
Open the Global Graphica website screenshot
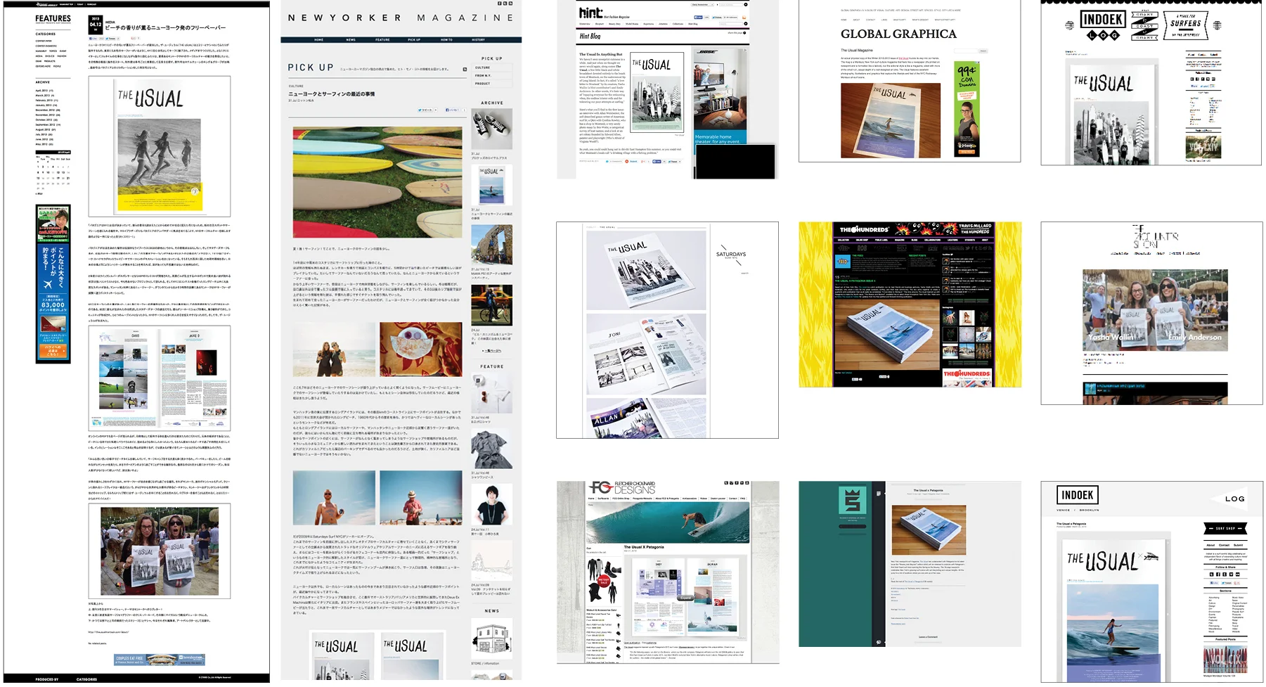click(910, 81)
